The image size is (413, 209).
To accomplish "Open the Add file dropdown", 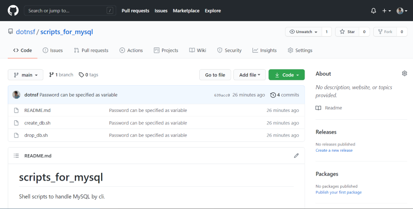I will click(249, 75).
